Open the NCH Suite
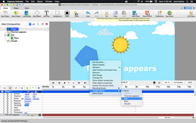 pyautogui.click(x=191, y=14)
